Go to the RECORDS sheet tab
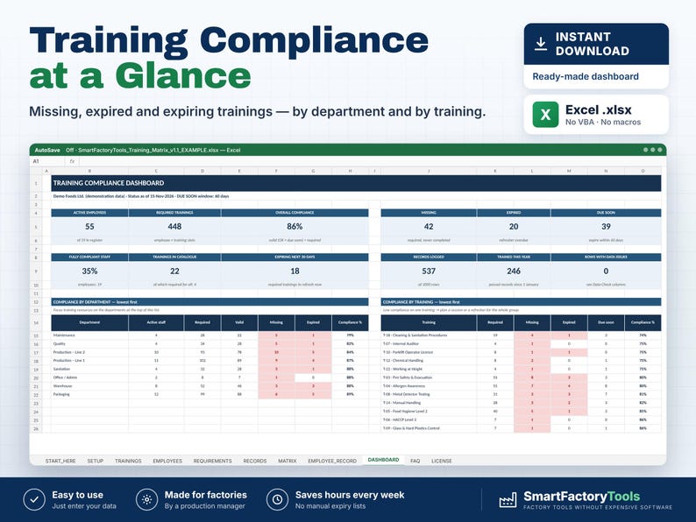The image size is (696, 522). pyautogui.click(x=255, y=462)
